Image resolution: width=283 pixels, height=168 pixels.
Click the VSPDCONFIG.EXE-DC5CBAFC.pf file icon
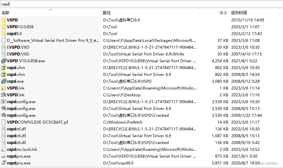(4, 122)
